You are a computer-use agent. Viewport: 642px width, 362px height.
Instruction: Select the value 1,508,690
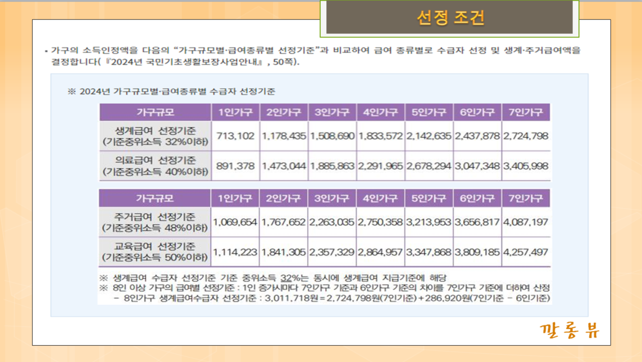332,136
